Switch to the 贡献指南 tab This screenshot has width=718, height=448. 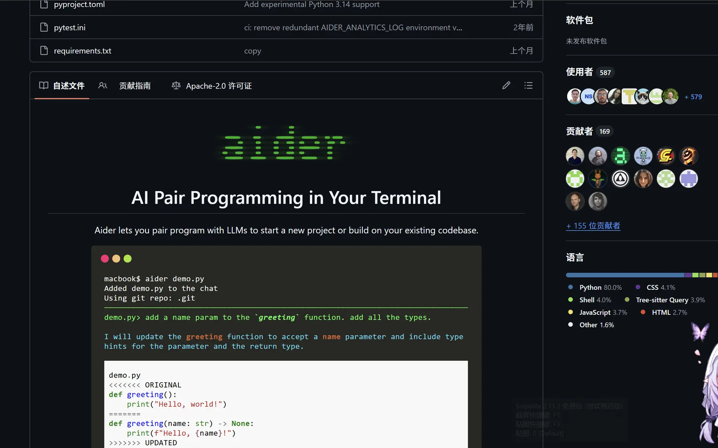pos(125,86)
